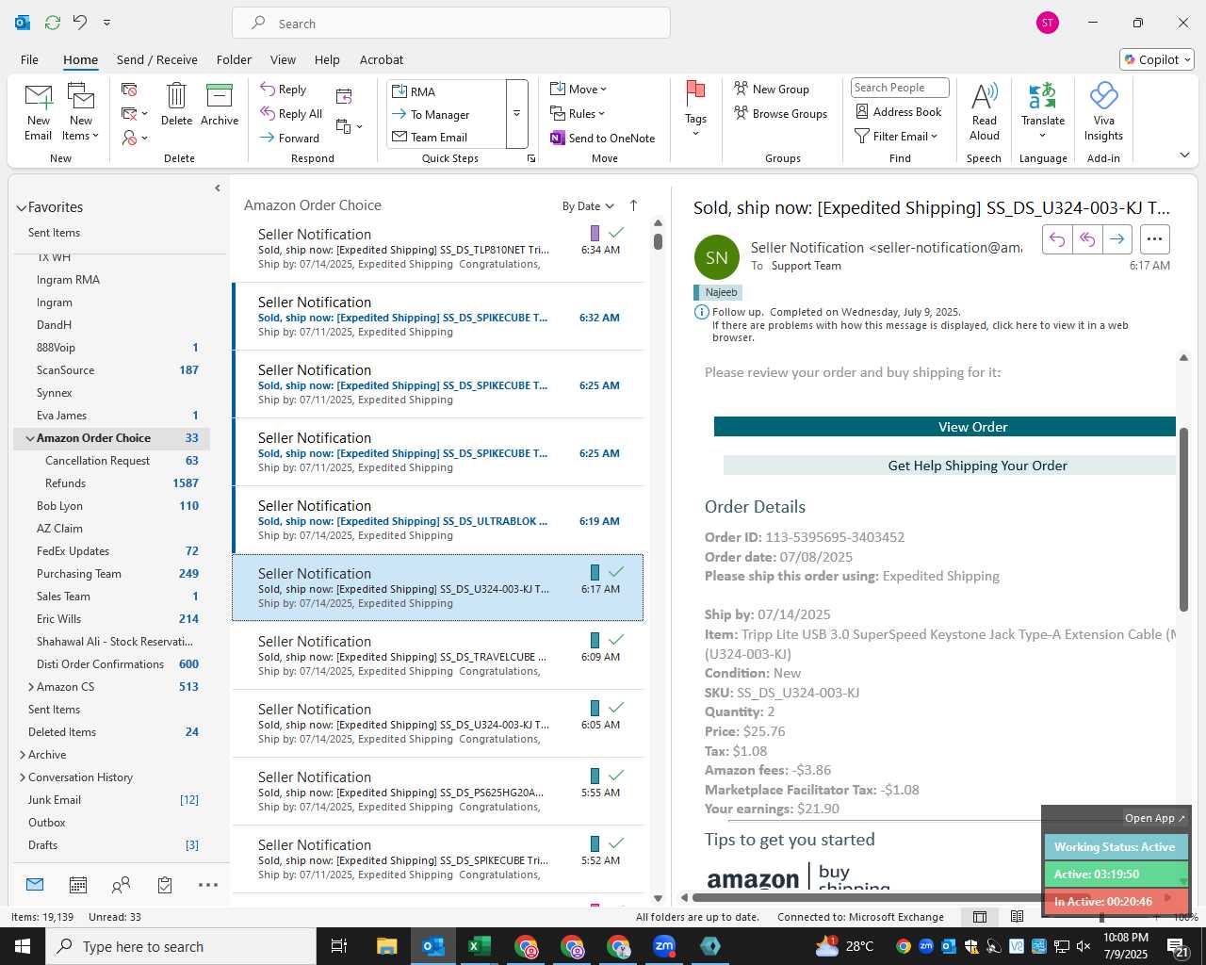Collapse the Favorites section
This screenshot has height=965, width=1206.
tap(21, 207)
